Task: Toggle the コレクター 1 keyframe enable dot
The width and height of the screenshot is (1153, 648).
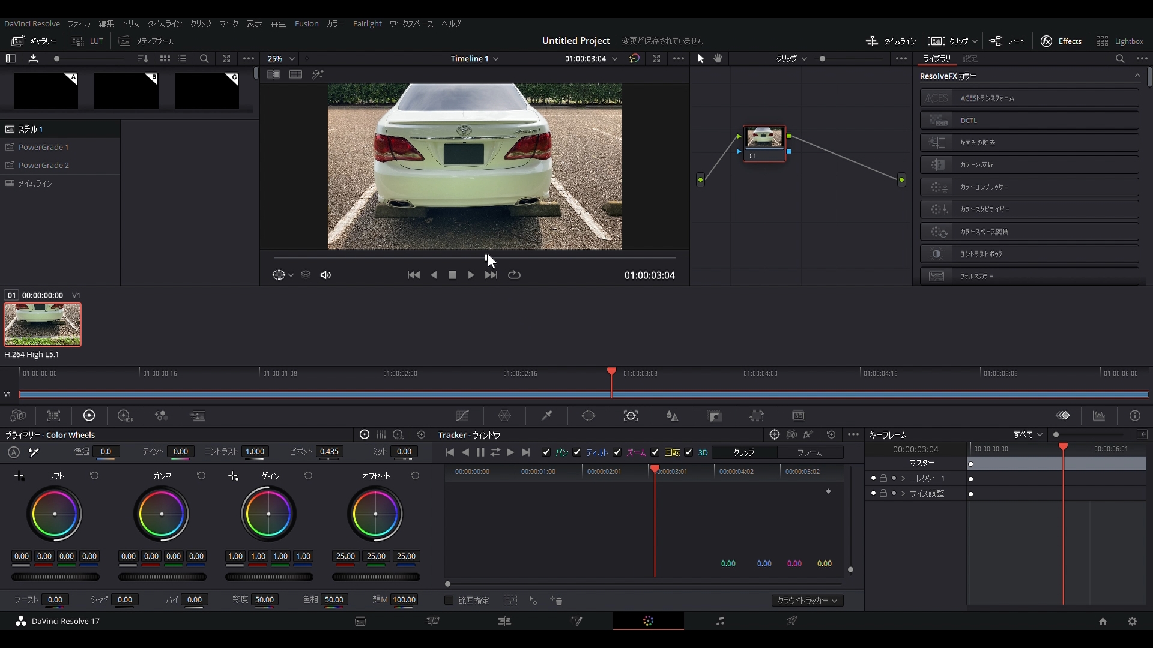Action: coord(873,478)
